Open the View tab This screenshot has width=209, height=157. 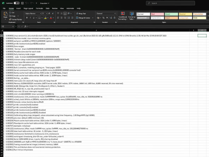click(62, 8)
